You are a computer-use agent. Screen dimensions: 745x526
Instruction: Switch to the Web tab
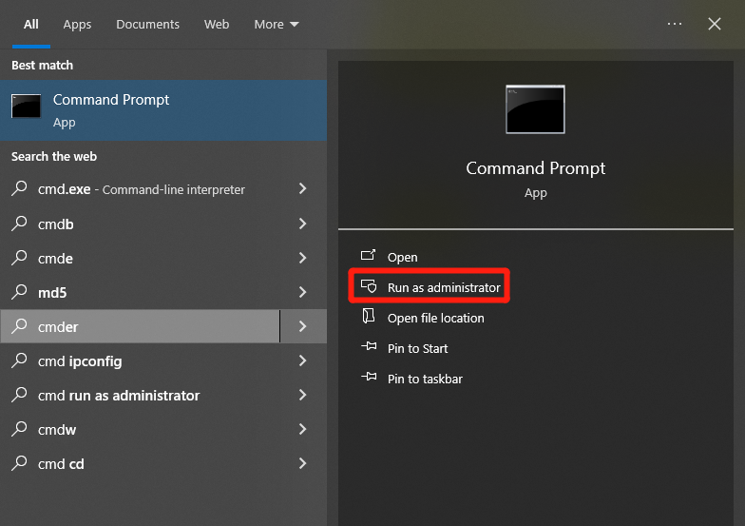217,25
